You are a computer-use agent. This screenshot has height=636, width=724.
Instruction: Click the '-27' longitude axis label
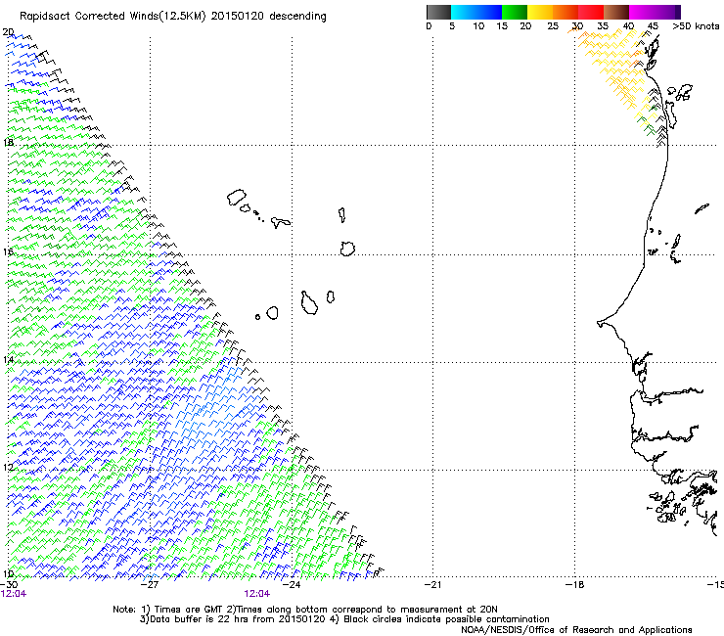(x=149, y=585)
